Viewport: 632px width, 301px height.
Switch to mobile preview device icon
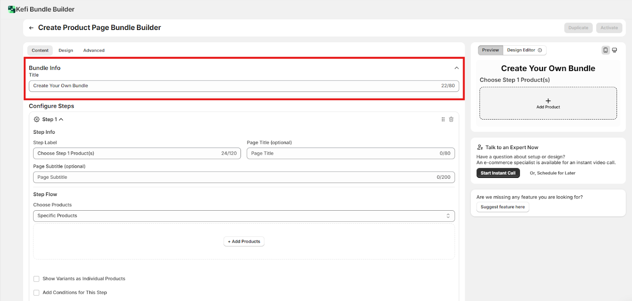(605, 50)
